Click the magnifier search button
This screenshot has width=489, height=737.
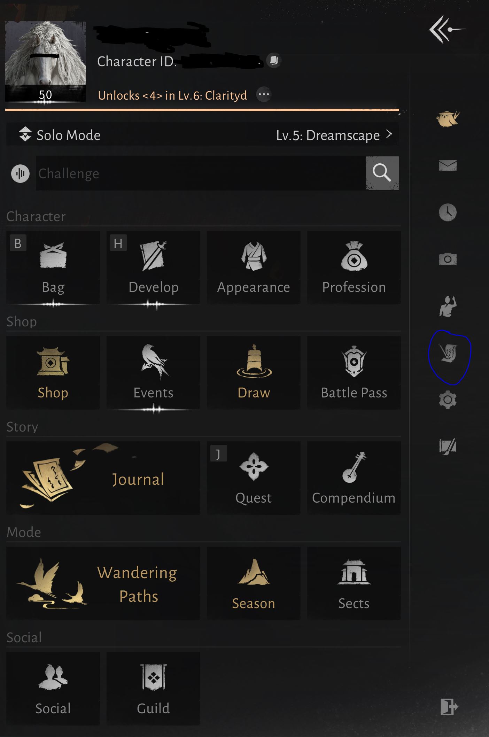pyautogui.click(x=382, y=173)
